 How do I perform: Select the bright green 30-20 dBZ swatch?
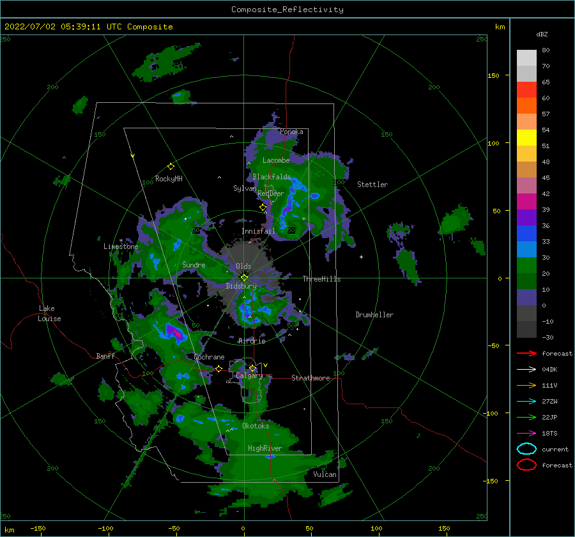coord(526,266)
